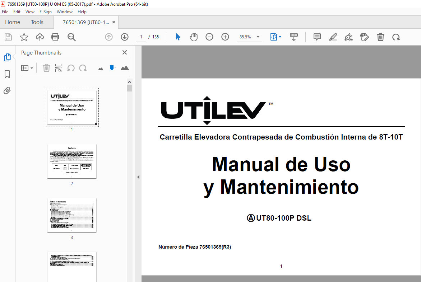Go to next page with down arrow
421x282 pixels.
click(124, 37)
